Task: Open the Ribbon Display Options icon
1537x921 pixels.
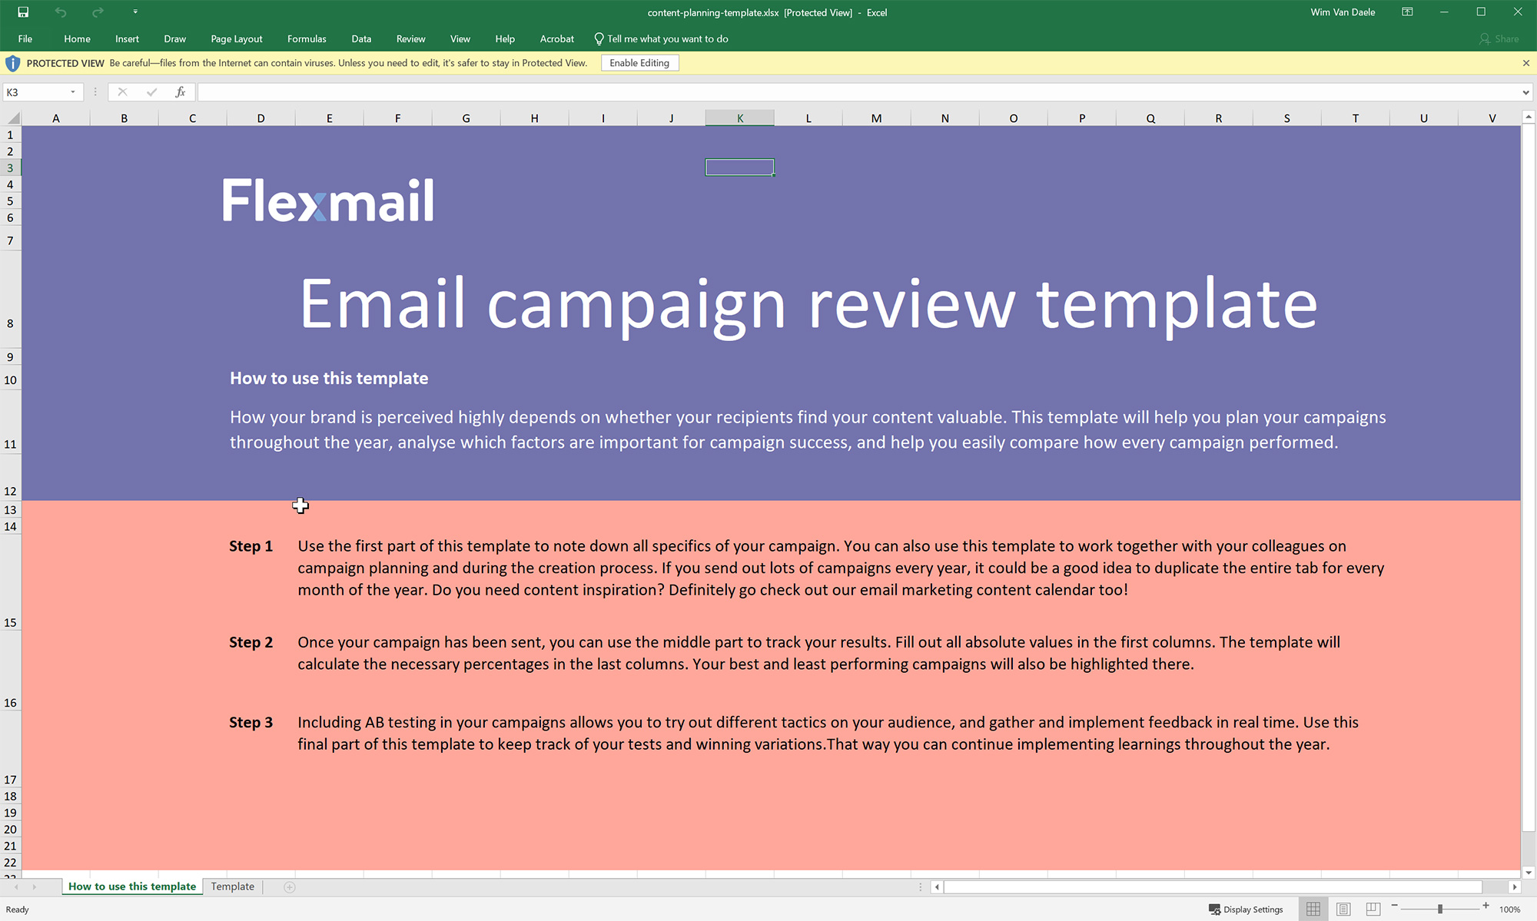Action: (x=1407, y=12)
